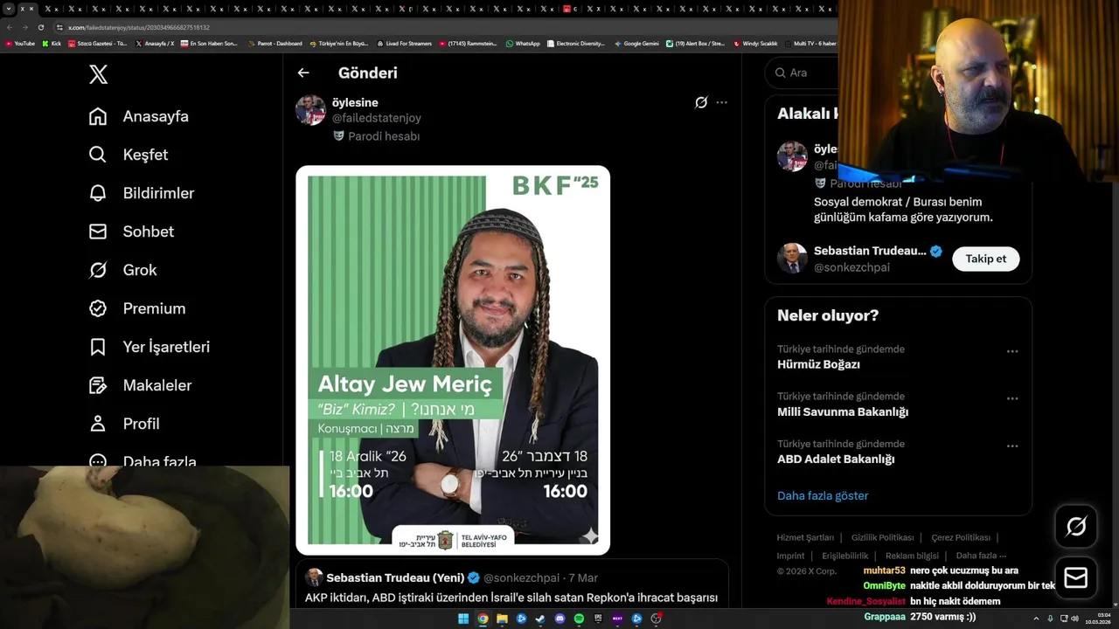
Task: Open the @failedstatenjoy handle
Action: [x=377, y=118]
